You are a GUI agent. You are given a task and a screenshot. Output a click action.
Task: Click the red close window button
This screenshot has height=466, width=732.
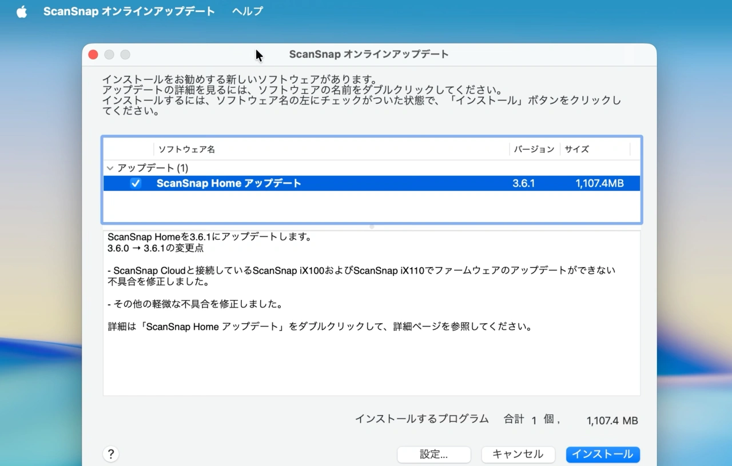[93, 54]
